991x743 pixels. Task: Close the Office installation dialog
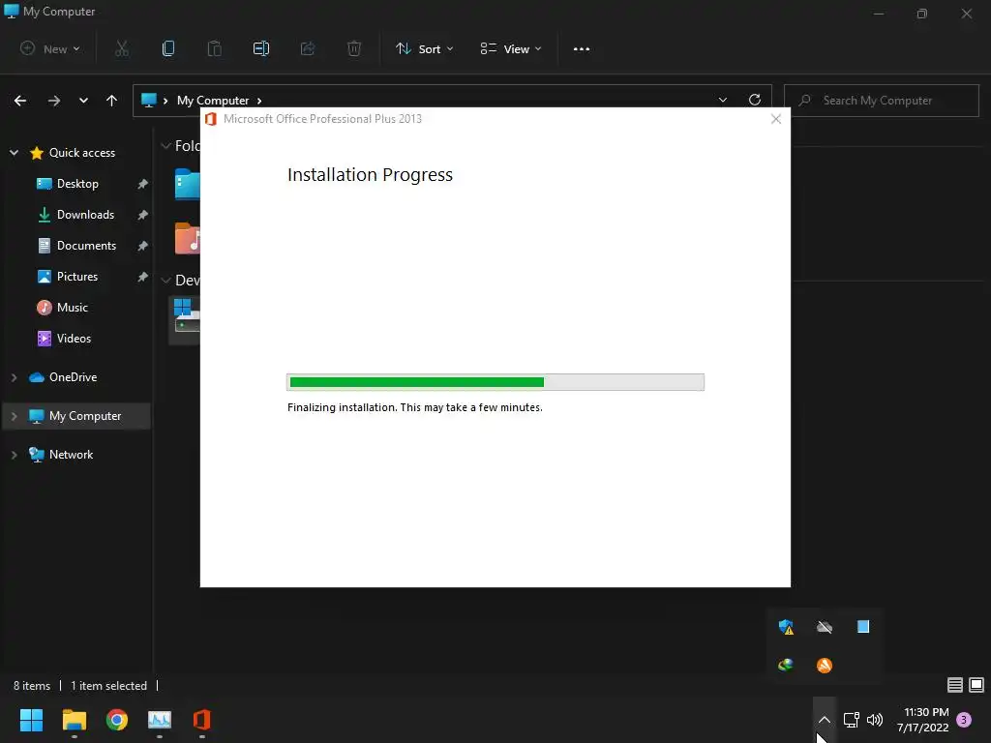776,119
